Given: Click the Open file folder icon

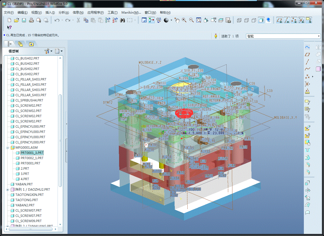Looking at the screenshot, I should tap(16, 20).
